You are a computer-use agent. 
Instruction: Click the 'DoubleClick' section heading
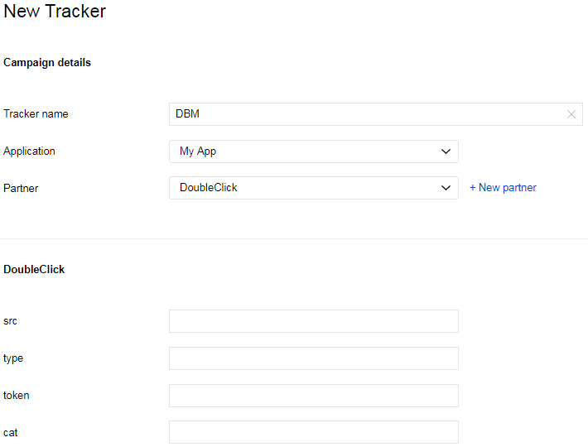coord(34,270)
